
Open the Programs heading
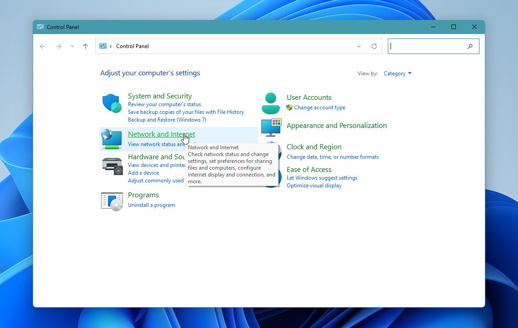[143, 195]
